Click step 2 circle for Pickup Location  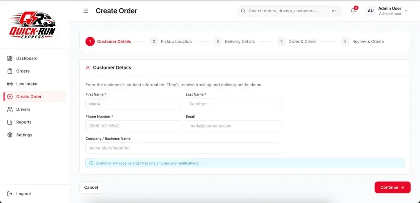point(154,41)
